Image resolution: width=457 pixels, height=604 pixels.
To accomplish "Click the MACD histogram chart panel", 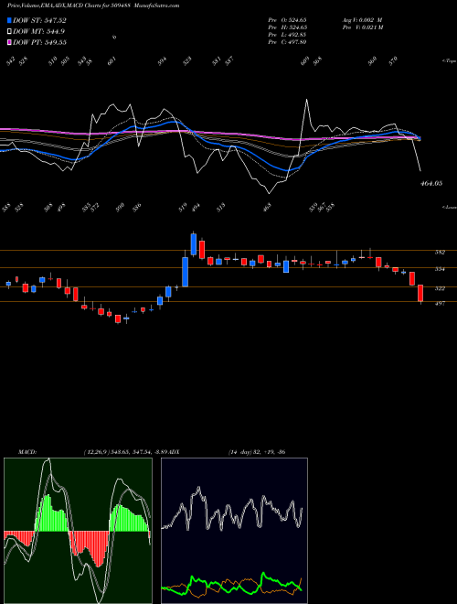I will coord(78,531).
